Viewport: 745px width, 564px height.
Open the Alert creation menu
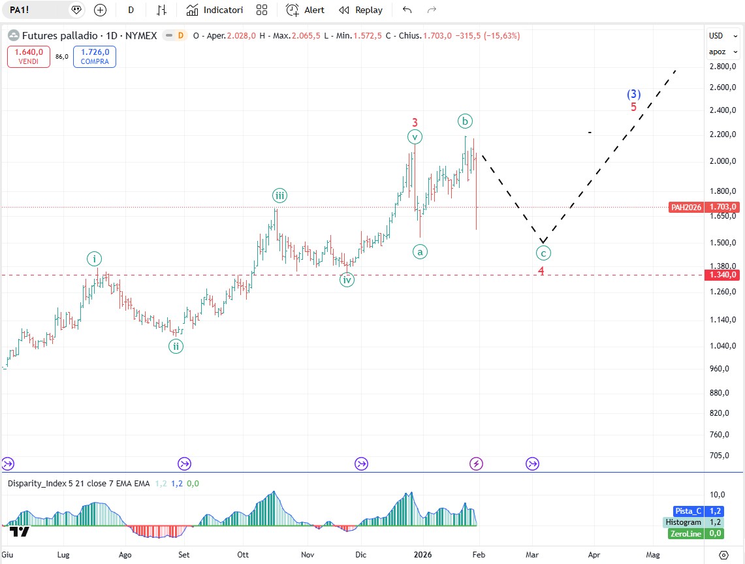306,10
